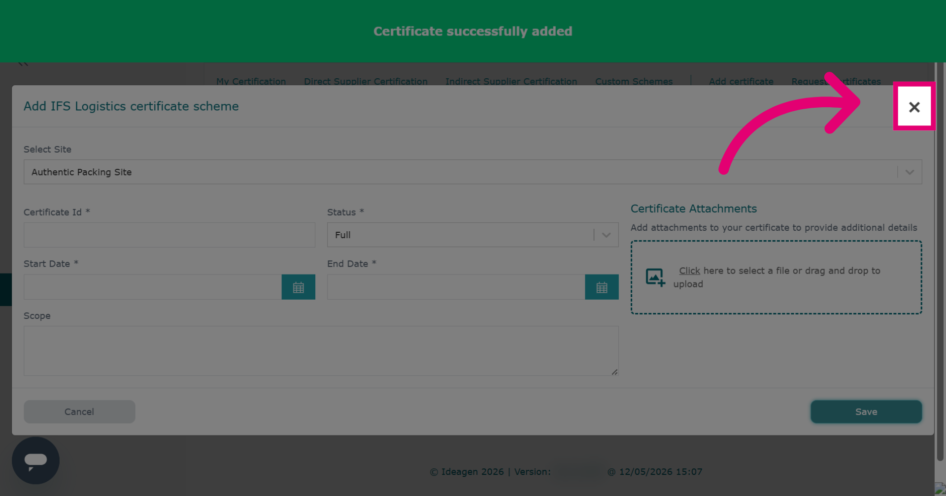Click the image upload icon in attachments
Screen dimensions: 946x496
[655, 278]
